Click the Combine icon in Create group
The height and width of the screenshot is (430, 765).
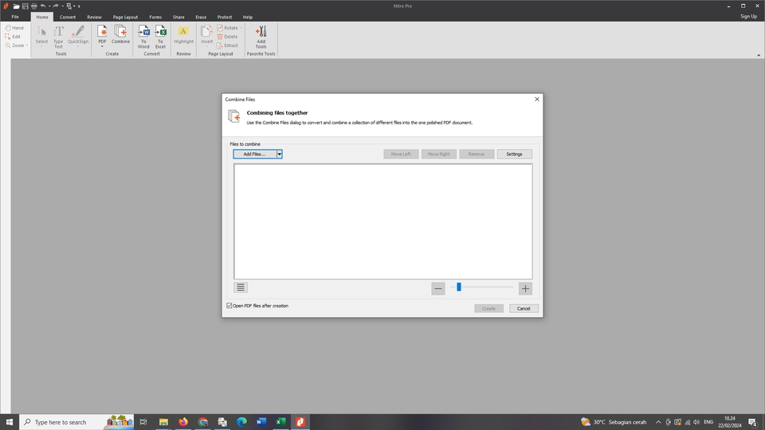click(x=120, y=35)
